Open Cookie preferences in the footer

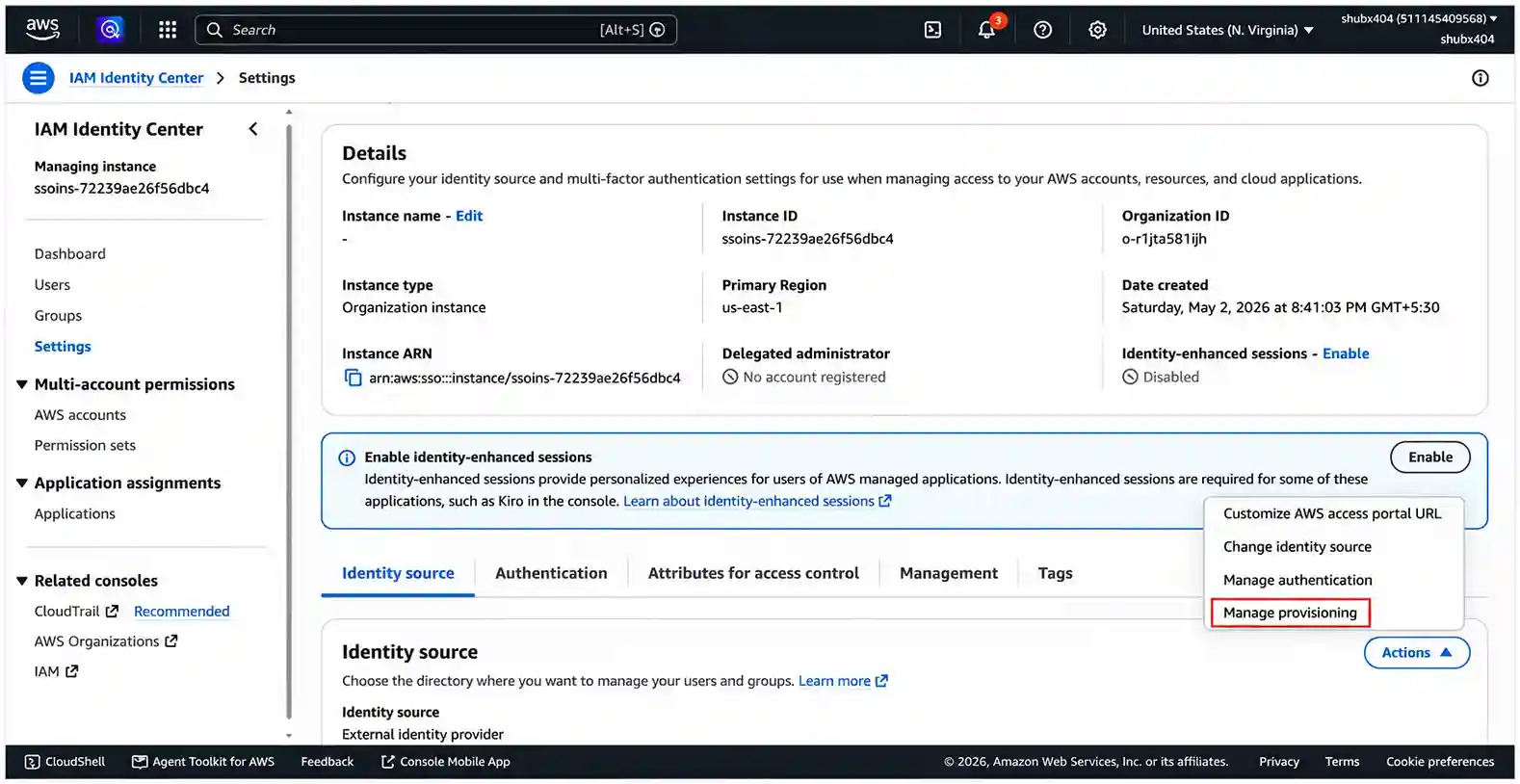tap(1440, 762)
